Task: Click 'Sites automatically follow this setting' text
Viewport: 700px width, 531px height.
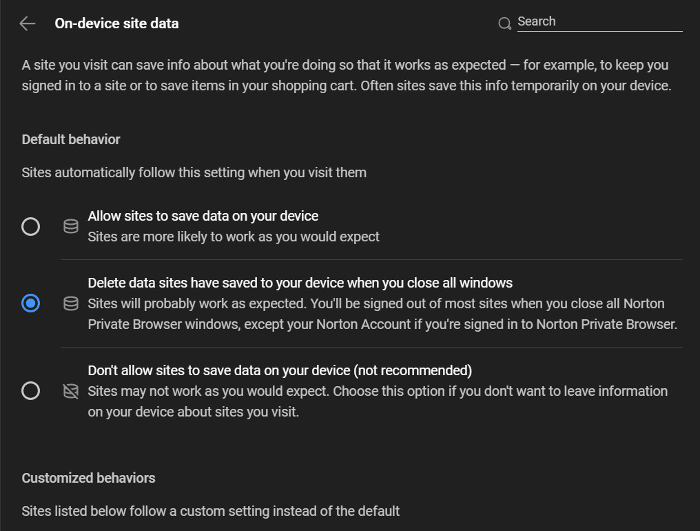Action: click(194, 172)
